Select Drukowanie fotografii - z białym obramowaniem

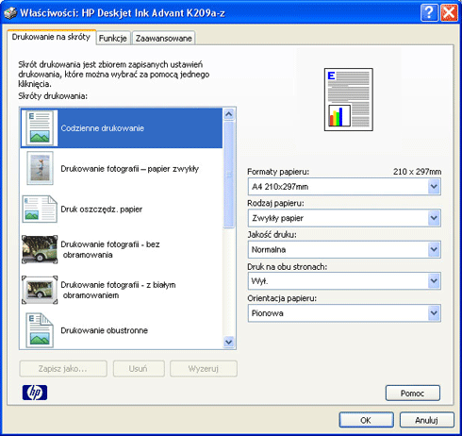coord(118,290)
